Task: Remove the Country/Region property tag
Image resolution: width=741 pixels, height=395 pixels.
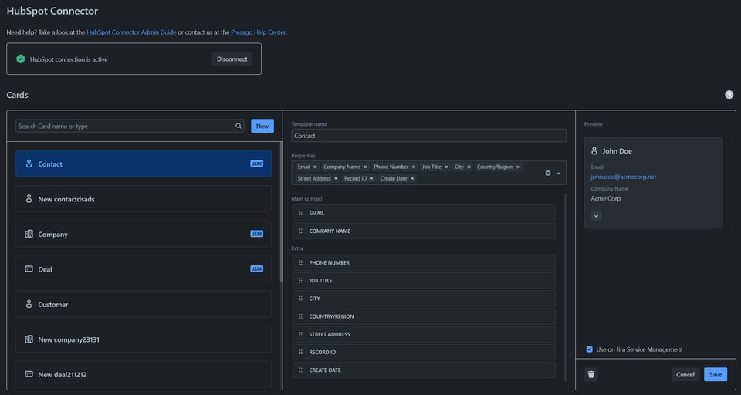Action: pos(518,167)
